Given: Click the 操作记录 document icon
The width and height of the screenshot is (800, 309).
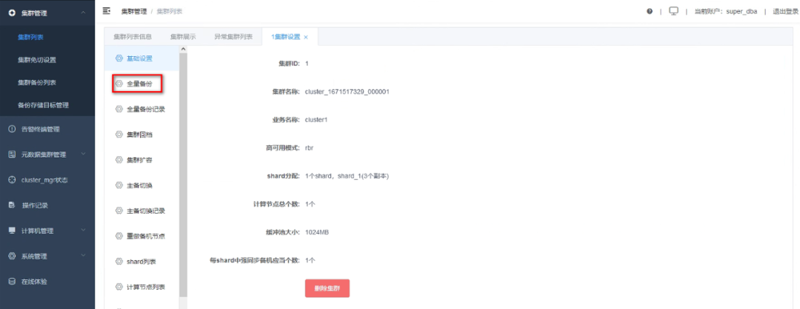Looking at the screenshot, I should [x=12, y=206].
